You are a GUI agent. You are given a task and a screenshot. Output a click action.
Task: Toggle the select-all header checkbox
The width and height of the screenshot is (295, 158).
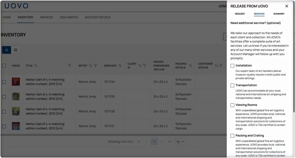coord(4,65)
